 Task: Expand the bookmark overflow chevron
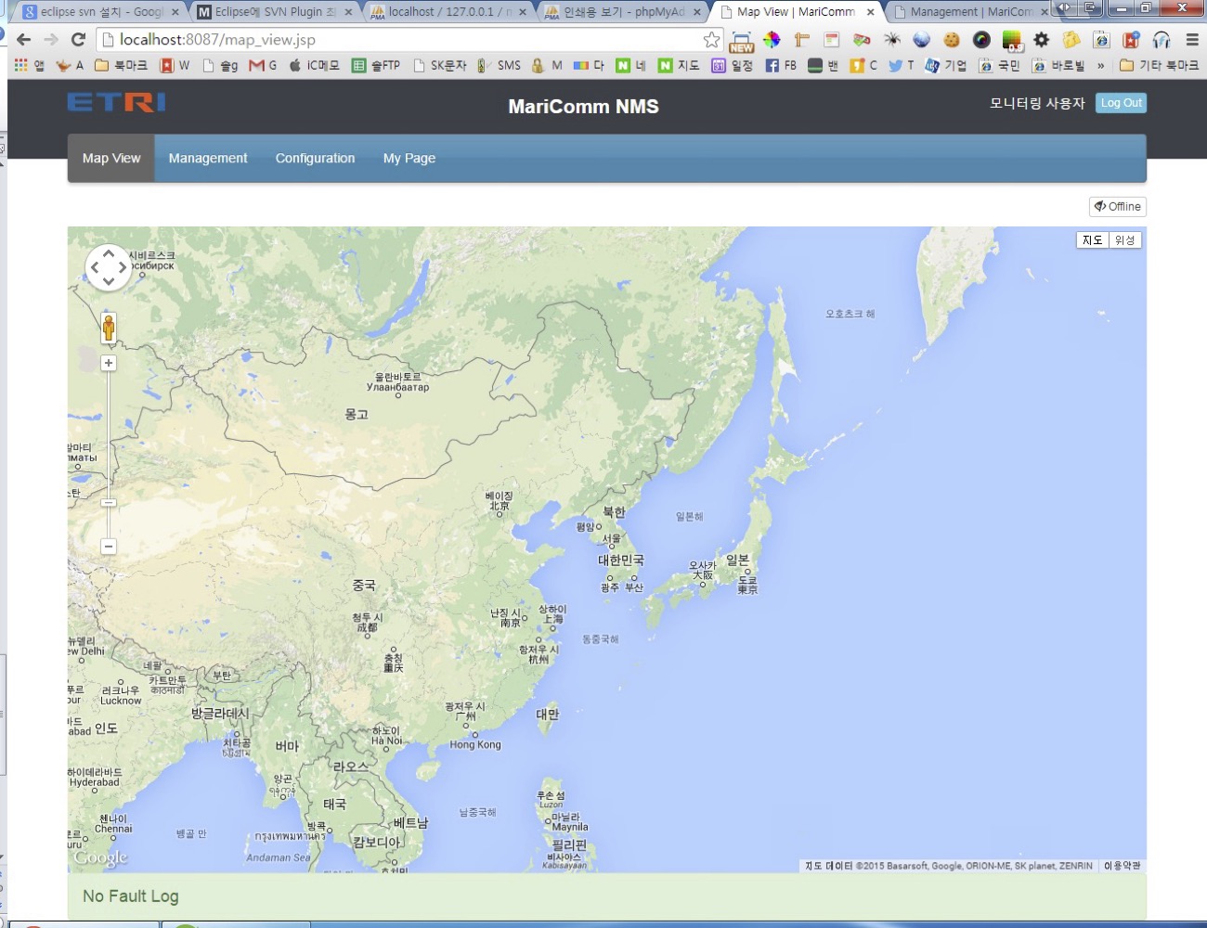click(1101, 66)
